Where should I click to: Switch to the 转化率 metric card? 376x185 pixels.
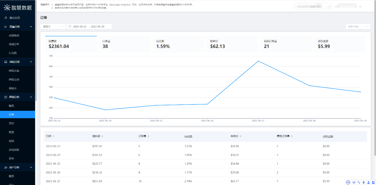pos(178,44)
